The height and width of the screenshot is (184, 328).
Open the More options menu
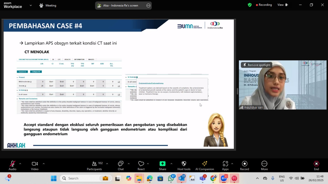[264, 166]
